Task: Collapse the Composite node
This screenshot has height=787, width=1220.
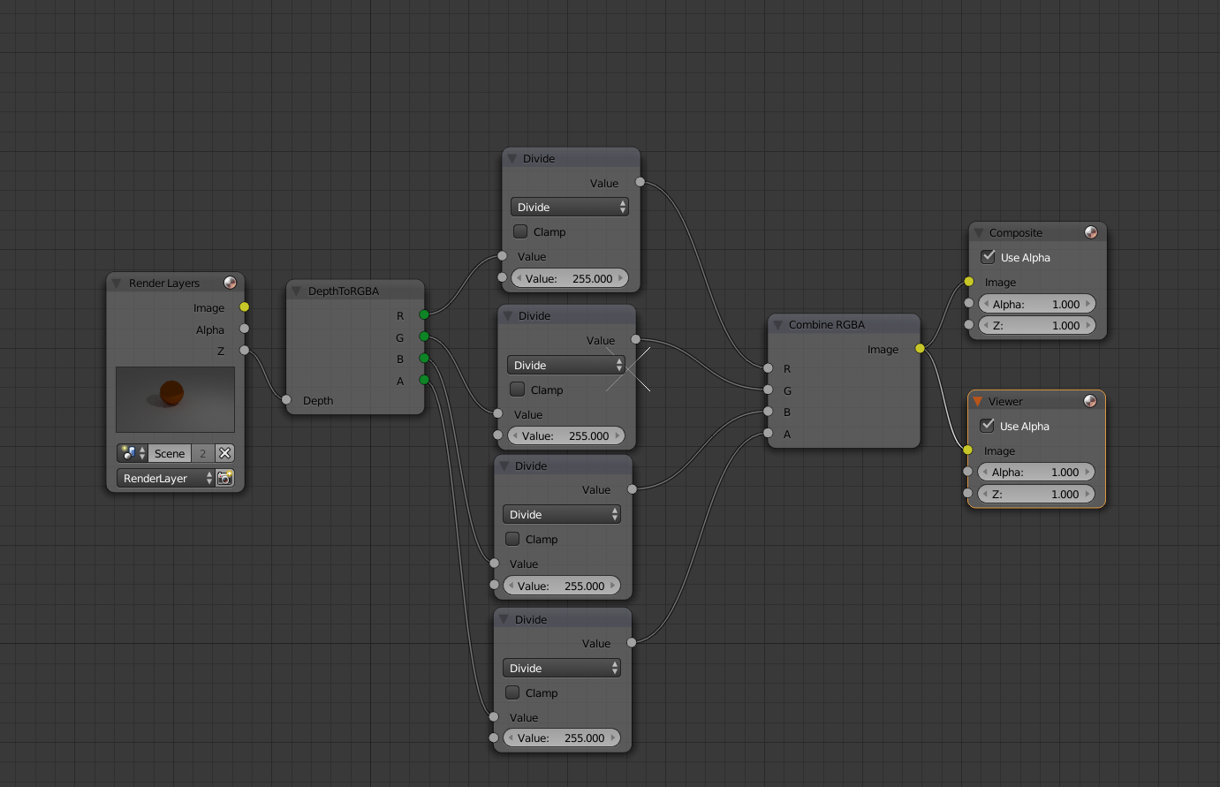Action: click(978, 233)
